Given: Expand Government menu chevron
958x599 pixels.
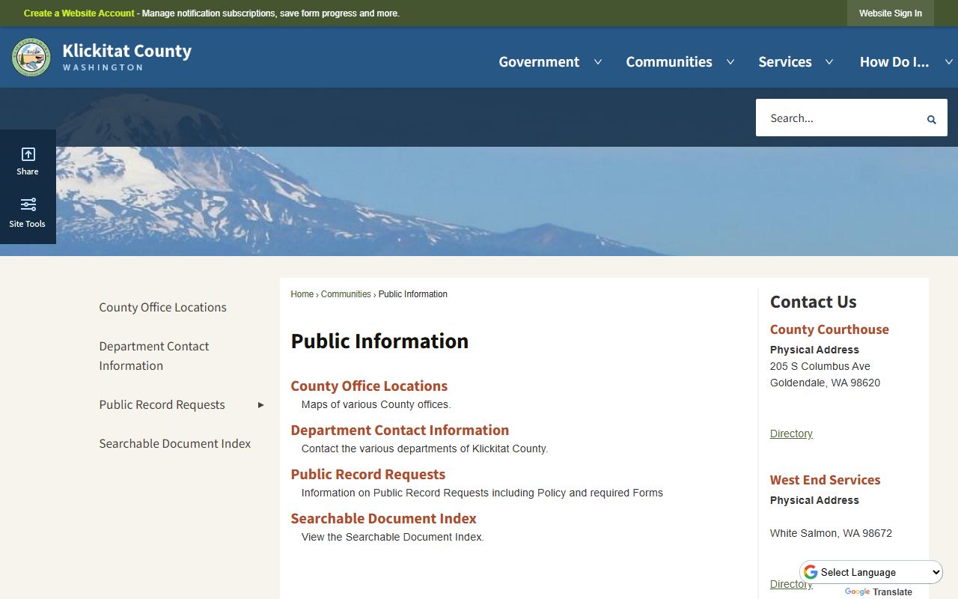Looking at the screenshot, I should (x=598, y=62).
